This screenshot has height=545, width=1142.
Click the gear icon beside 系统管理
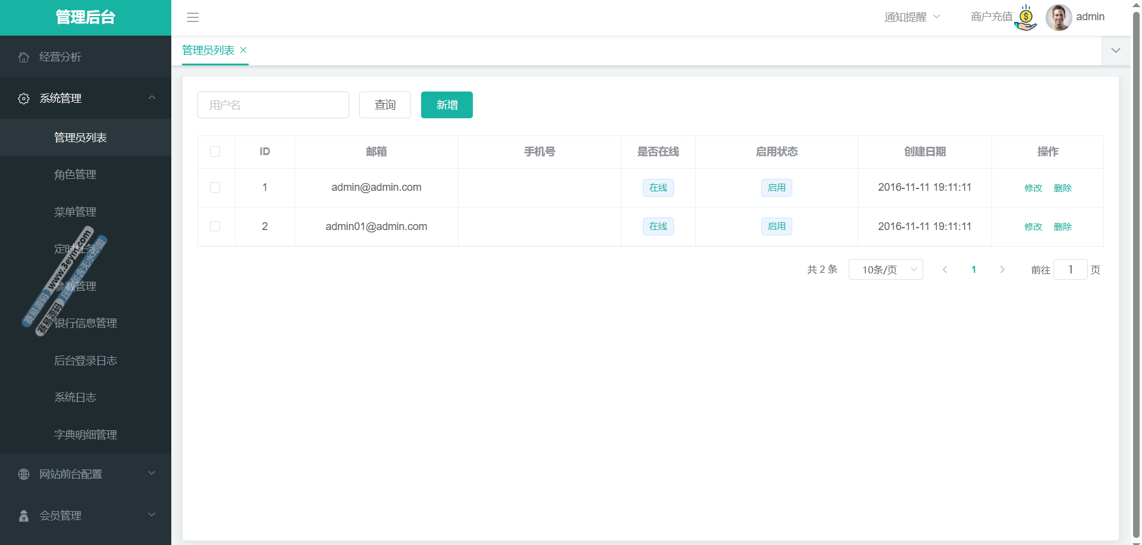click(24, 99)
